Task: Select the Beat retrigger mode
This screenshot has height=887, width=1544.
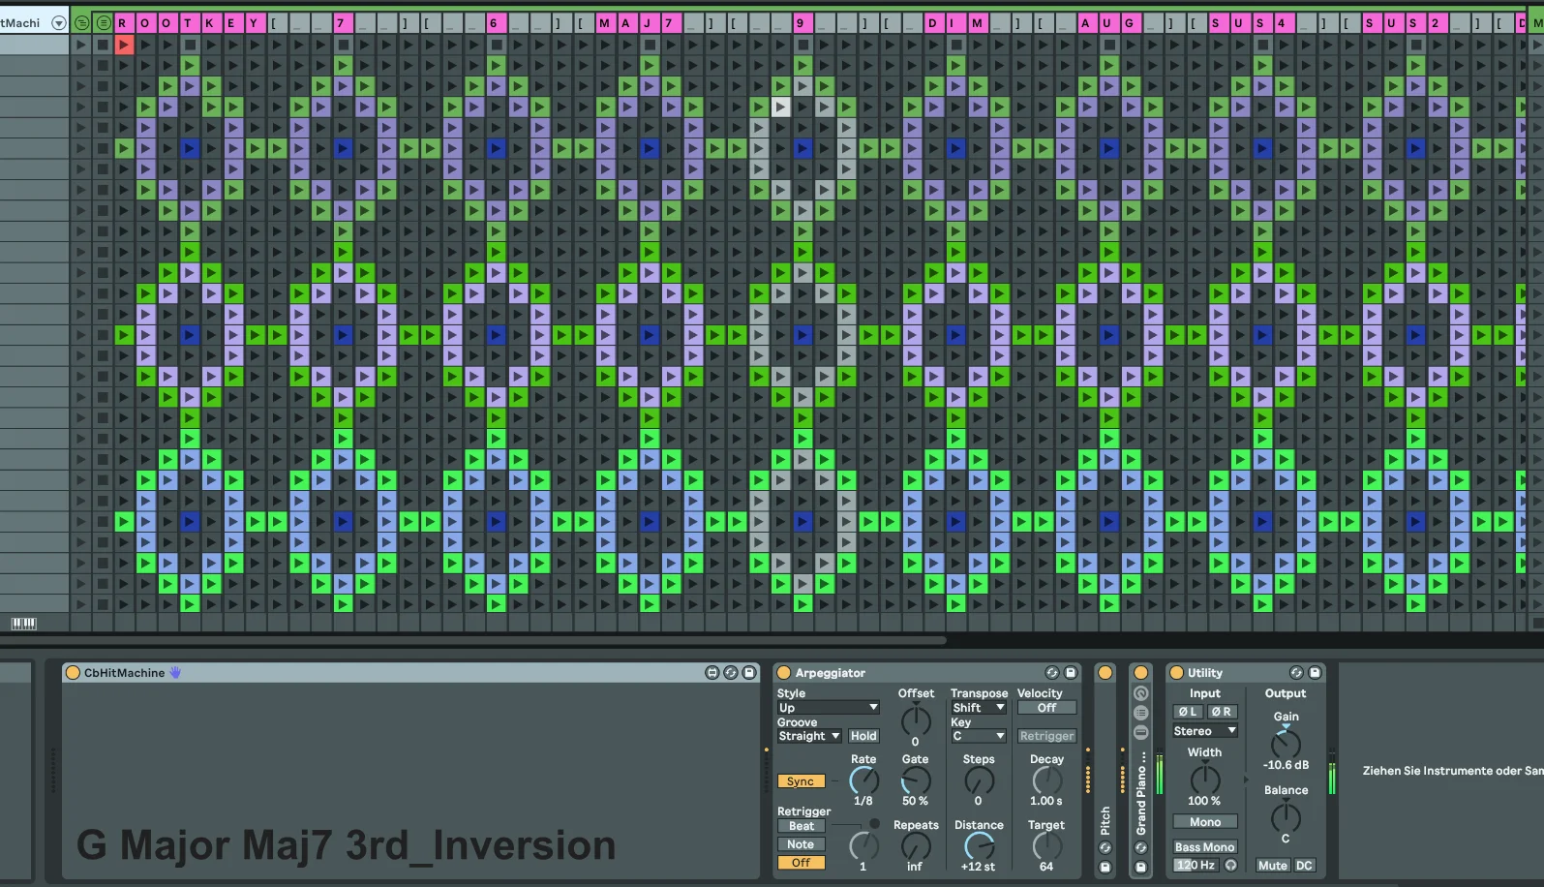Action: (x=802, y=826)
